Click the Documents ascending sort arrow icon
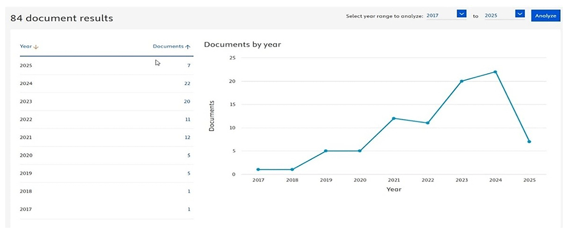The width and height of the screenshot is (568, 233). (x=187, y=46)
